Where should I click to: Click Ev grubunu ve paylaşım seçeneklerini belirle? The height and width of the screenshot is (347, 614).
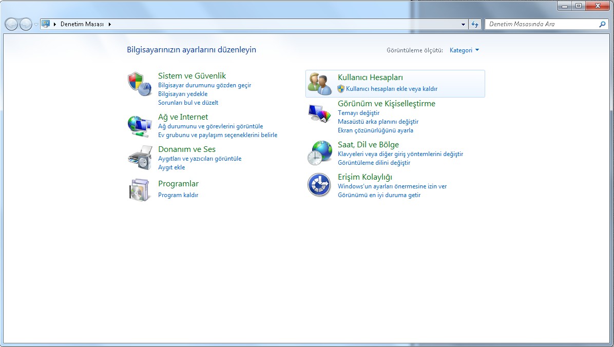click(218, 134)
